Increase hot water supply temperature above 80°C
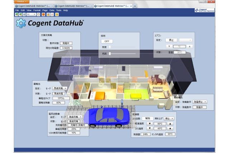 tap(170, 123)
